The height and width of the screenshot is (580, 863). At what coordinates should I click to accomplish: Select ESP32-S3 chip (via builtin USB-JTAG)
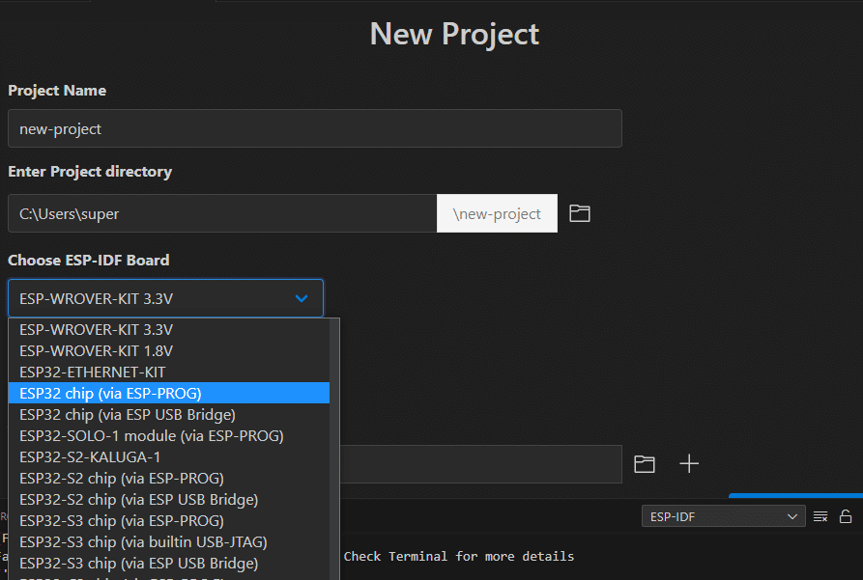169,542
